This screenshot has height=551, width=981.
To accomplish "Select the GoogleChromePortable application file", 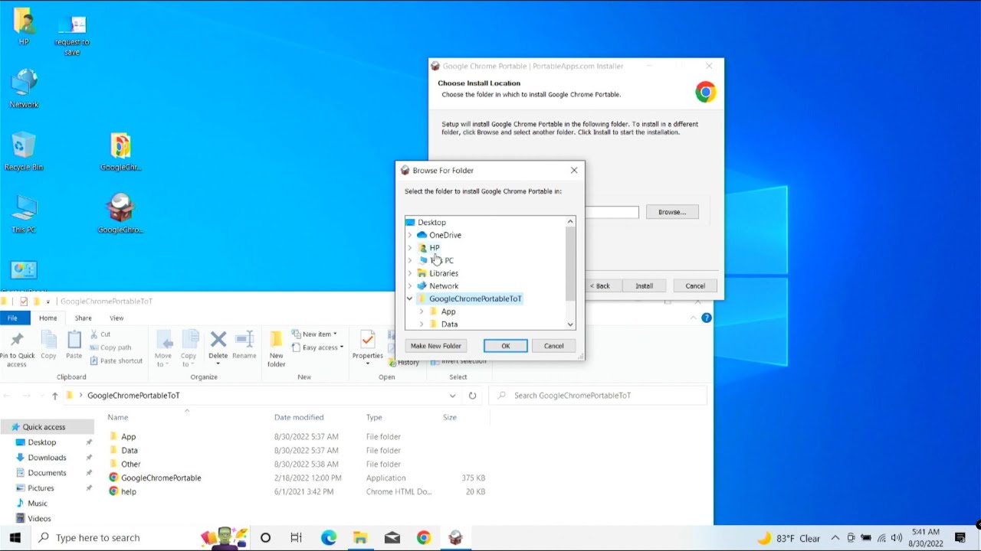I will click(161, 478).
